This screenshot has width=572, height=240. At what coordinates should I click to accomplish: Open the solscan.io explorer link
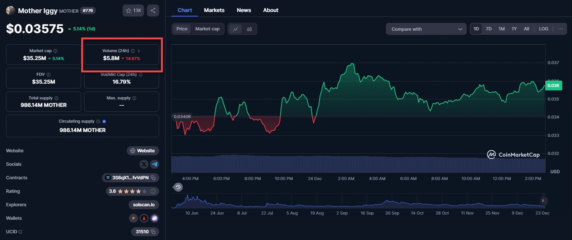[144, 205]
